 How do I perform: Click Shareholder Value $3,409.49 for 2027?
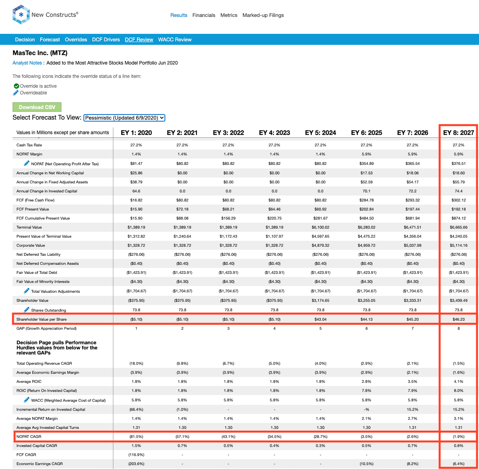[x=459, y=301]
